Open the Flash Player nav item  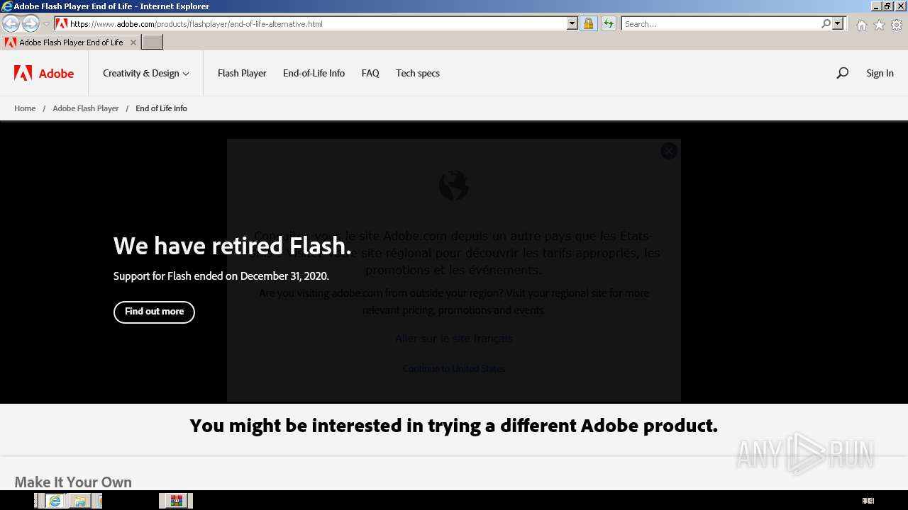click(x=242, y=73)
